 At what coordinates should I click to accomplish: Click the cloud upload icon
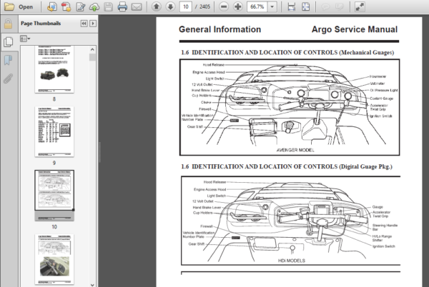point(94,7)
